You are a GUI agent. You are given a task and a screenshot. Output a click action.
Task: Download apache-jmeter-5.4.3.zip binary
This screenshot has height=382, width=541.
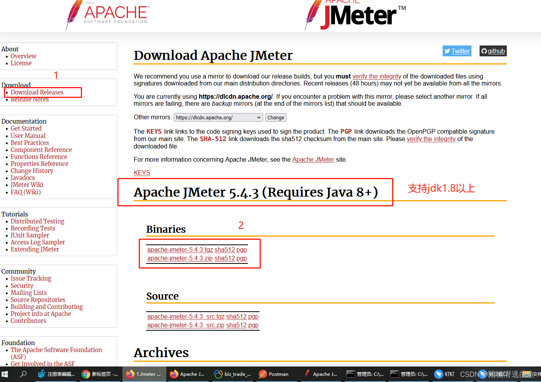(x=180, y=258)
